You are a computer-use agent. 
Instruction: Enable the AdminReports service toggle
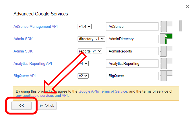[166, 51]
